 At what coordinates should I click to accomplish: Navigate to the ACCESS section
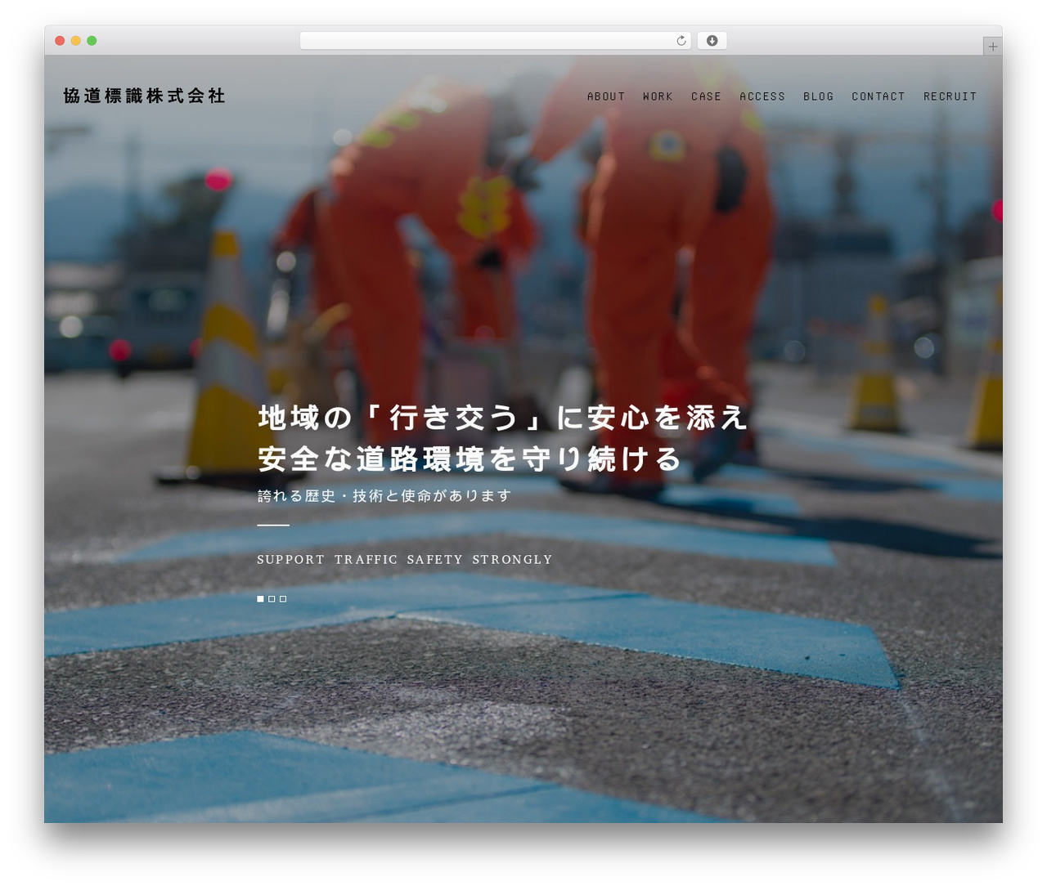point(762,96)
